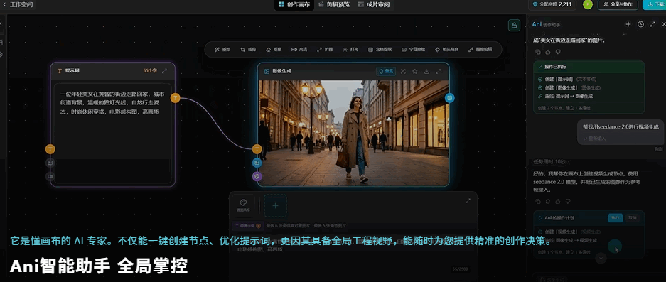Download the generated image from node header
Screen dimensions: 666x282
tap(426, 71)
